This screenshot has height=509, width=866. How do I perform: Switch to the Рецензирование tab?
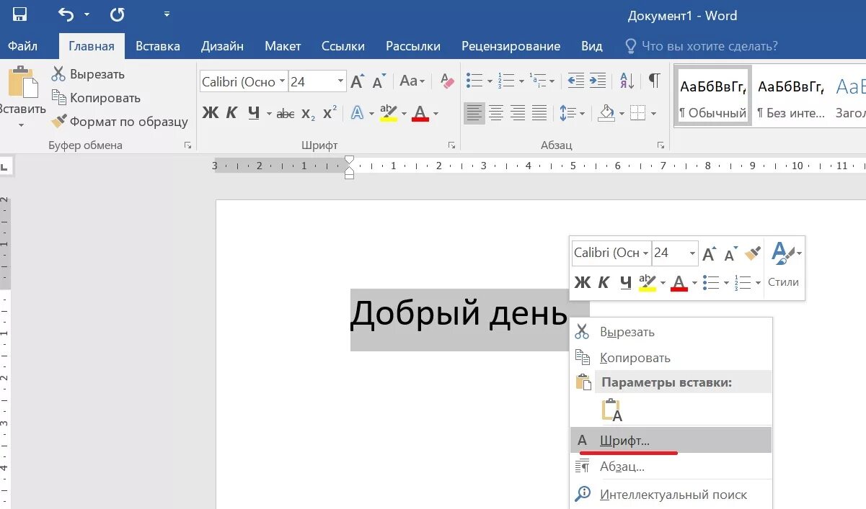click(x=511, y=45)
